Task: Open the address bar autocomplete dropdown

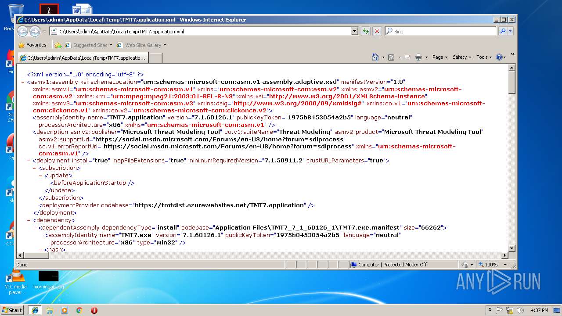Action: tap(355, 32)
